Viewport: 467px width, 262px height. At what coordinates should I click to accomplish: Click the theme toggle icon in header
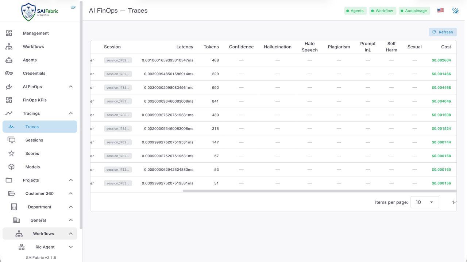455,11
